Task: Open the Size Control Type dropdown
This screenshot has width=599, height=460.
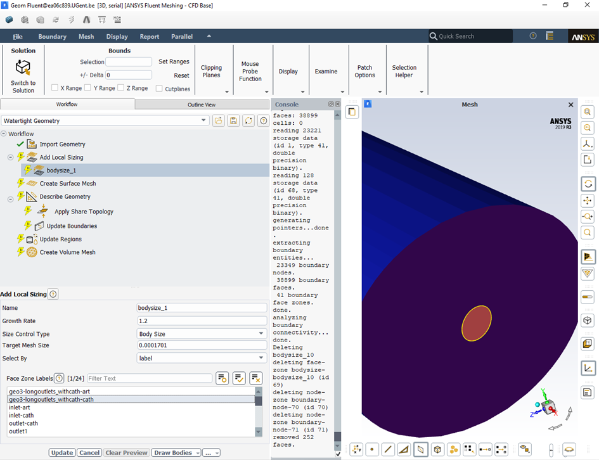Action: [x=202, y=334]
